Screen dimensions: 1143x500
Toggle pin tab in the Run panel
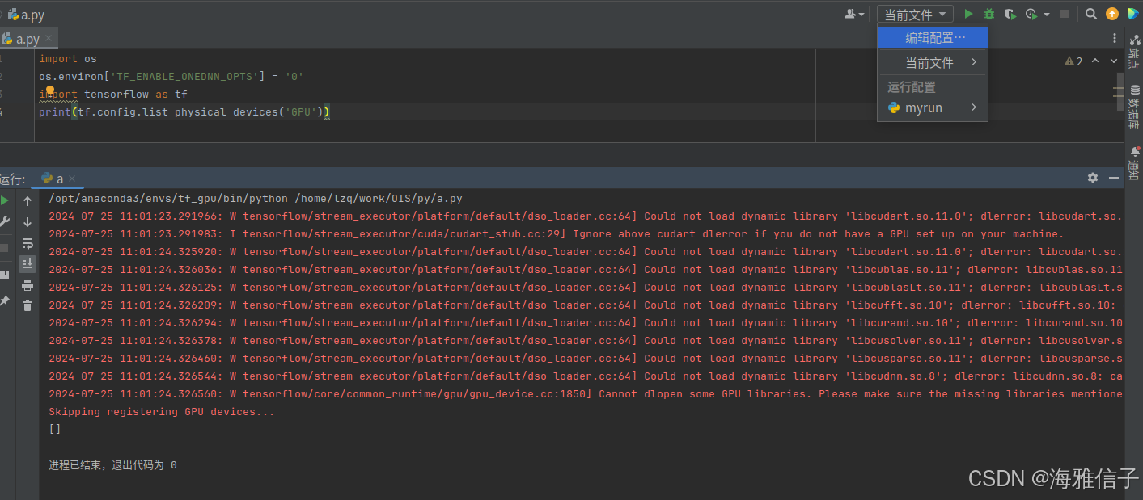pyautogui.click(x=5, y=300)
